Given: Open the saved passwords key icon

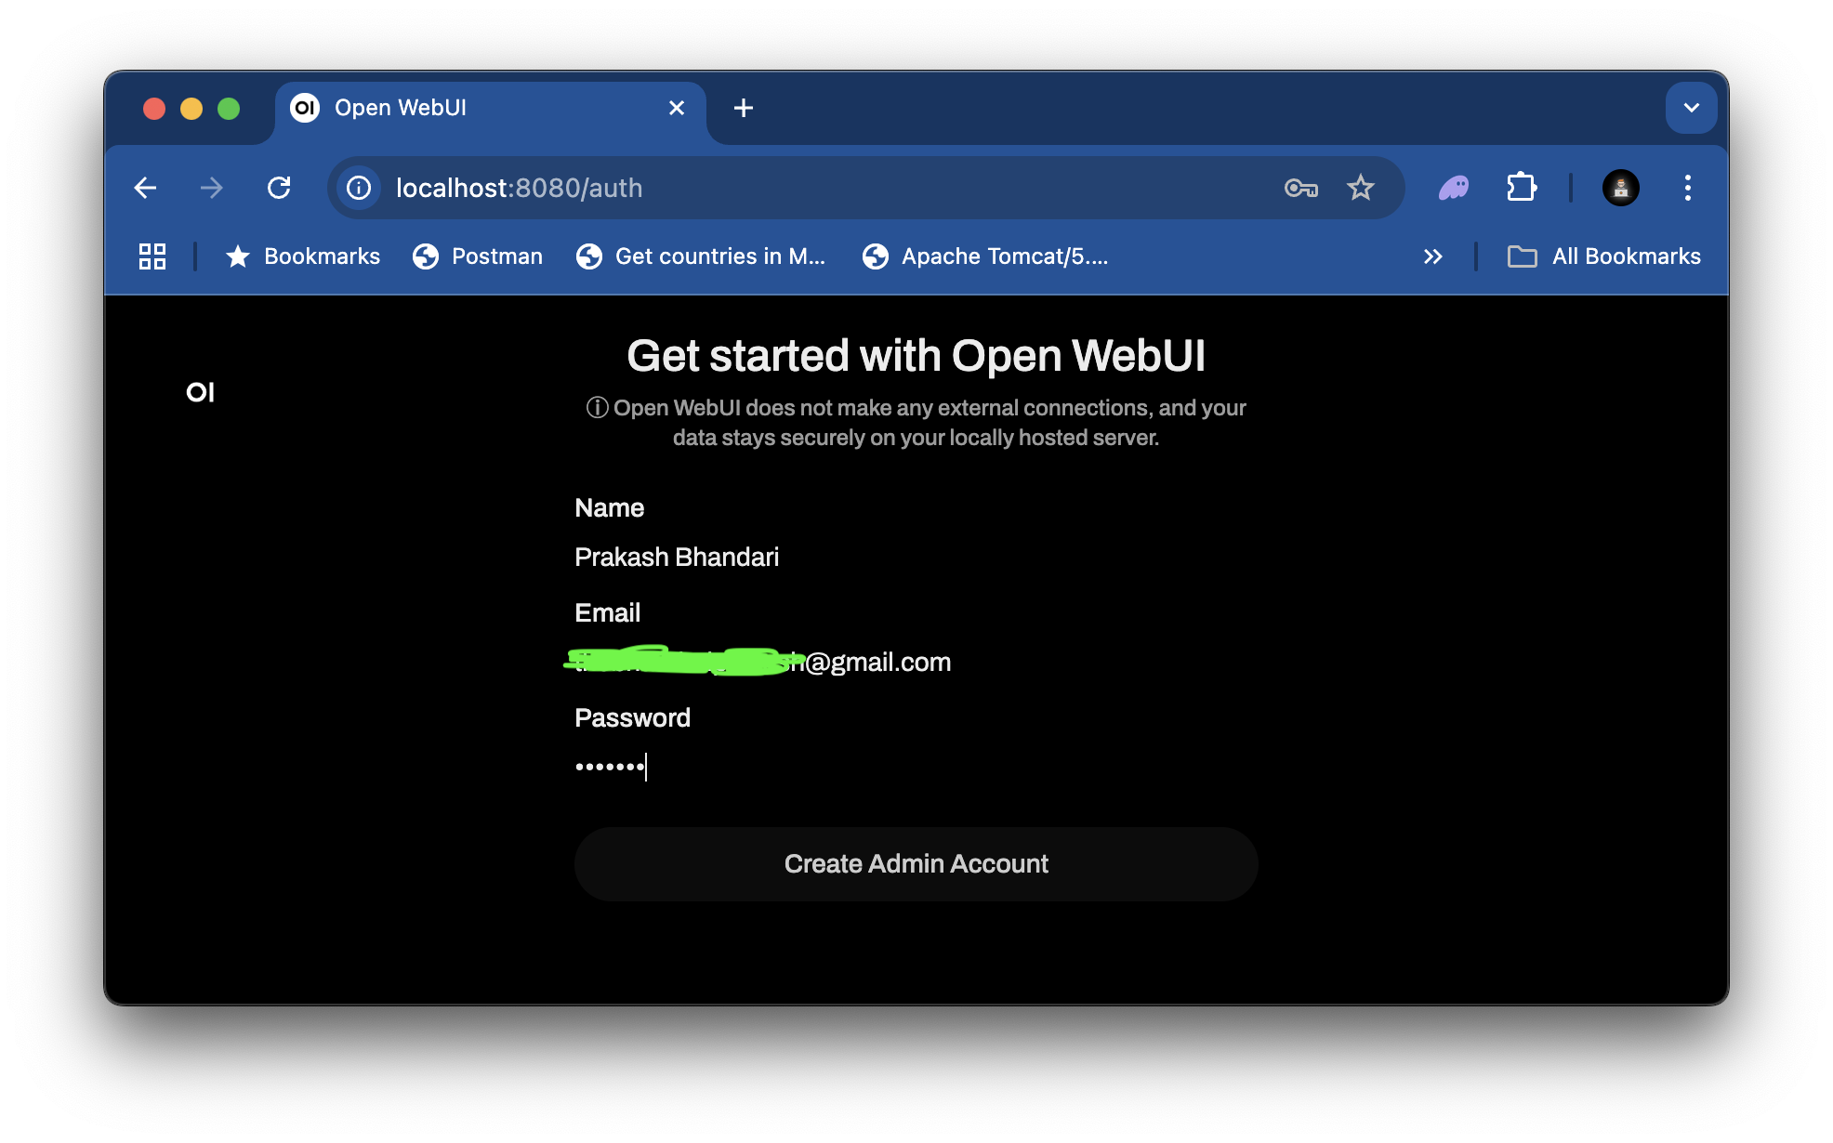Looking at the screenshot, I should [1300, 188].
